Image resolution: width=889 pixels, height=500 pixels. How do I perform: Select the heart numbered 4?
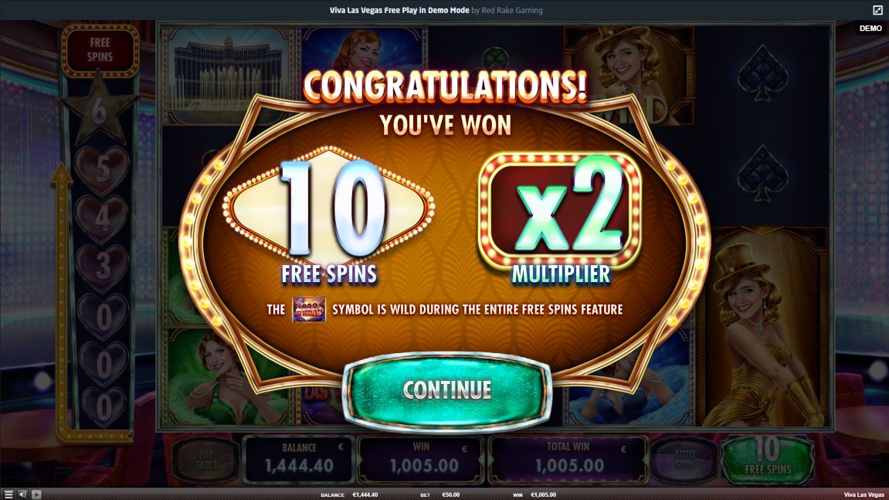click(102, 219)
